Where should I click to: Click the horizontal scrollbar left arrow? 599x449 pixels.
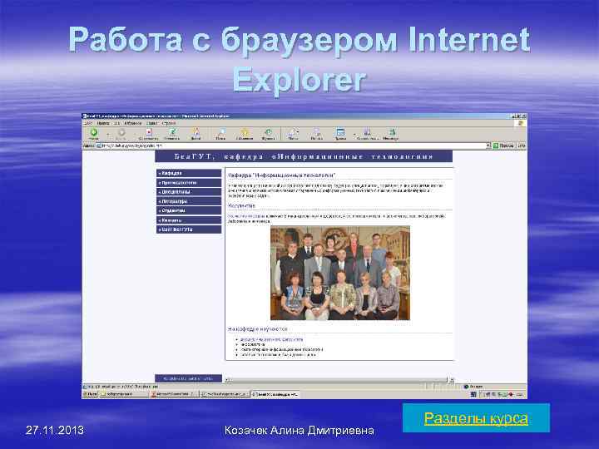coord(228,379)
